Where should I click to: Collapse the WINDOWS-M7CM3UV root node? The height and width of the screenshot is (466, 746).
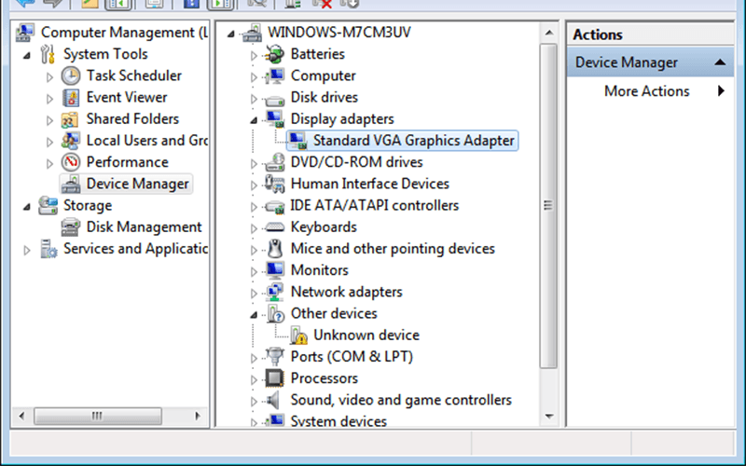tap(231, 34)
